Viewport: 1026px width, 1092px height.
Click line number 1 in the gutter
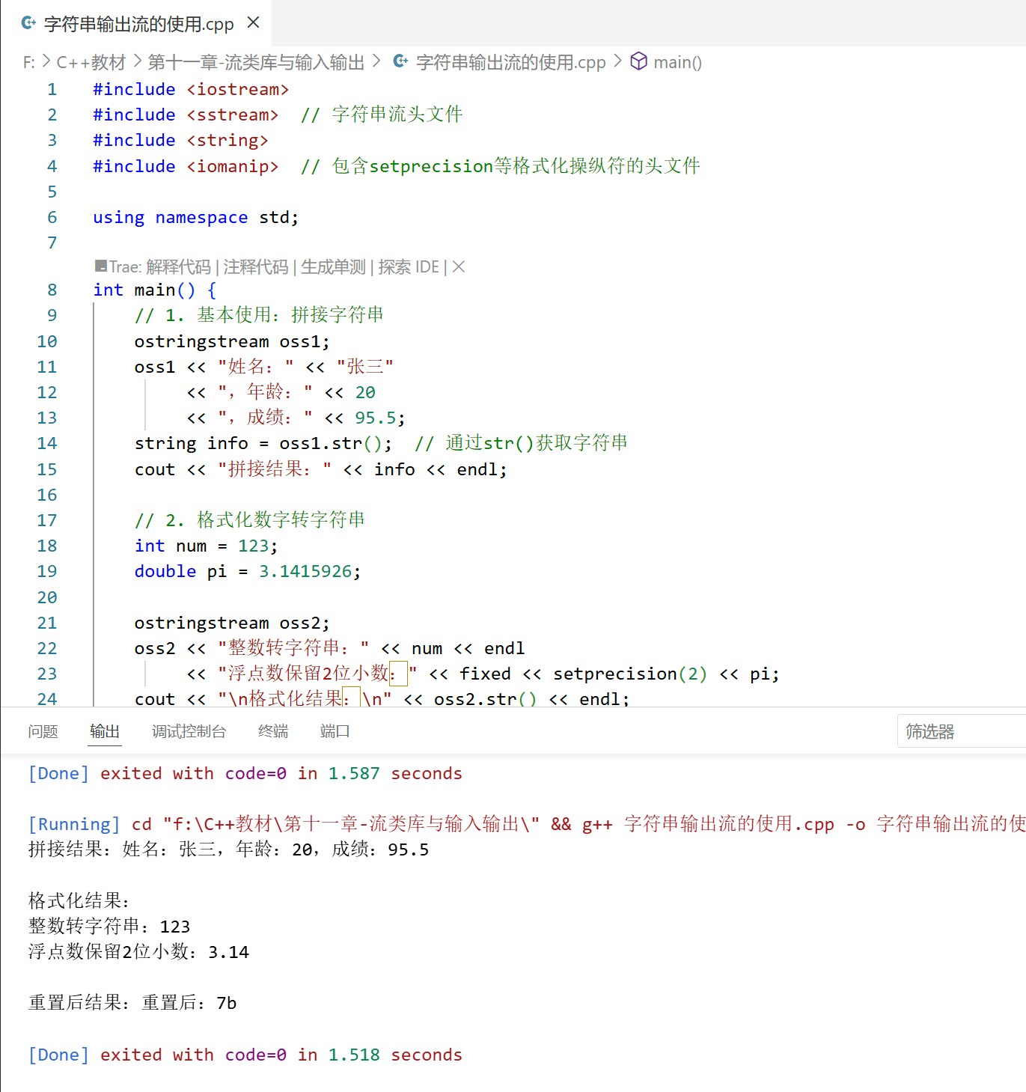click(x=52, y=89)
